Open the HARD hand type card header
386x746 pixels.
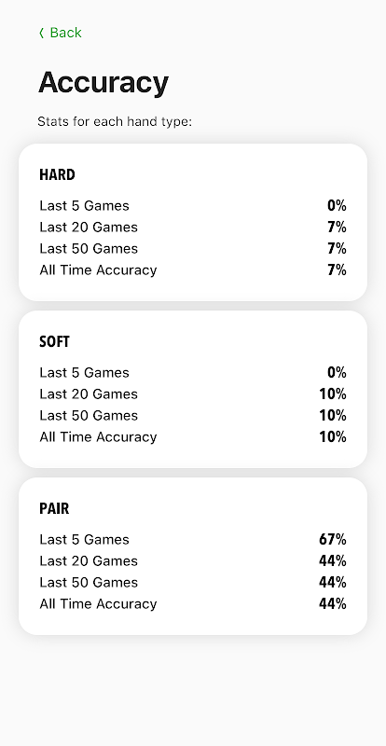(x=57, y=174)
